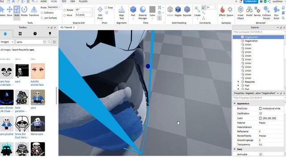This screenshot has width=286, height=161.
Task: Click the Run Script button
Action: [x=276, y=13]
